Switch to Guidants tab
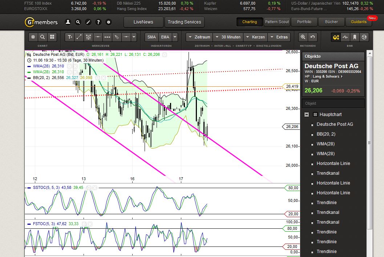 coord(359,22)
